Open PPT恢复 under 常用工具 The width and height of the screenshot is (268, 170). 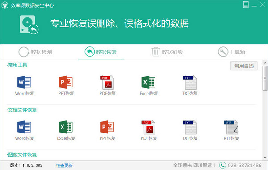pyautogui.click(x=66, y=85)
